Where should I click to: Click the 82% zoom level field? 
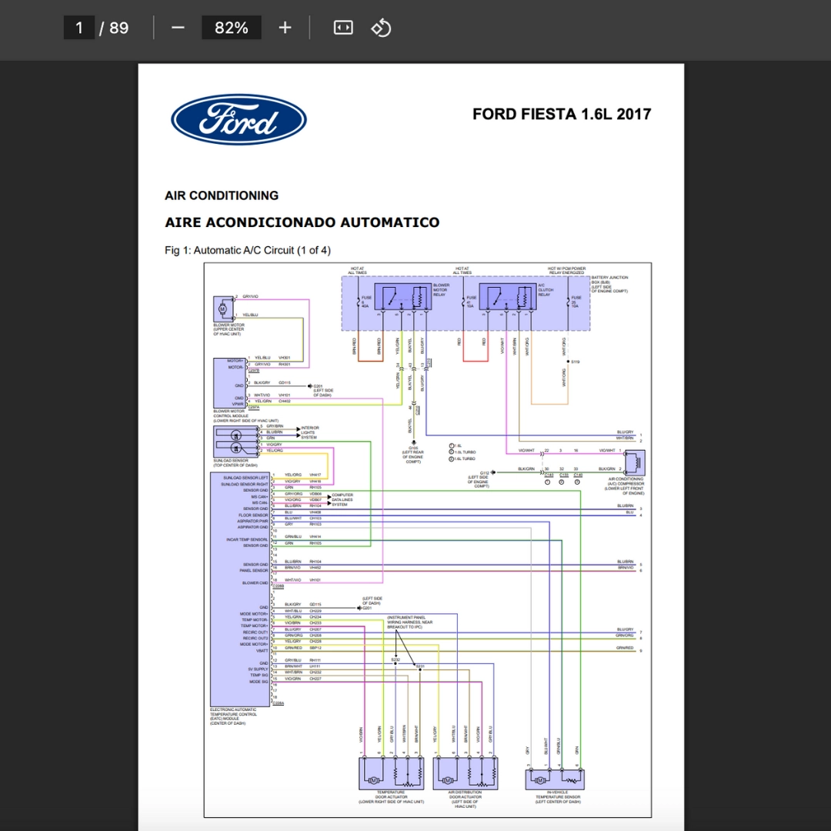click(x=232, y=28)
